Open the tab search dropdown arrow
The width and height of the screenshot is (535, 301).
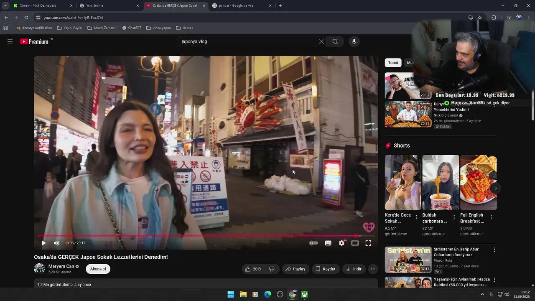pos(5,5)
